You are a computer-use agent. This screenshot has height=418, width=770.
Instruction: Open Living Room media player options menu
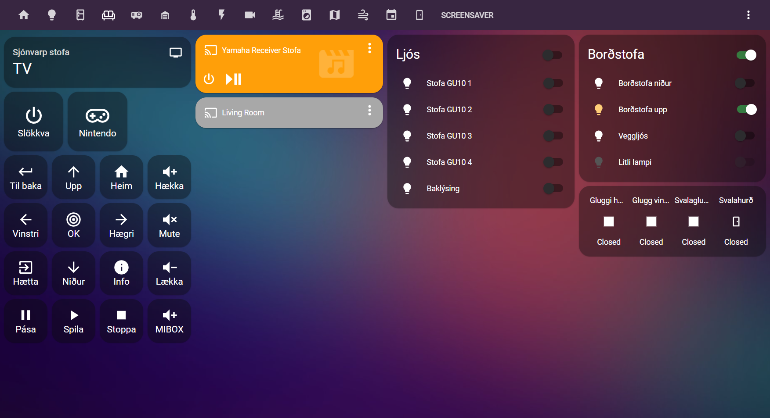coord(369,111)
